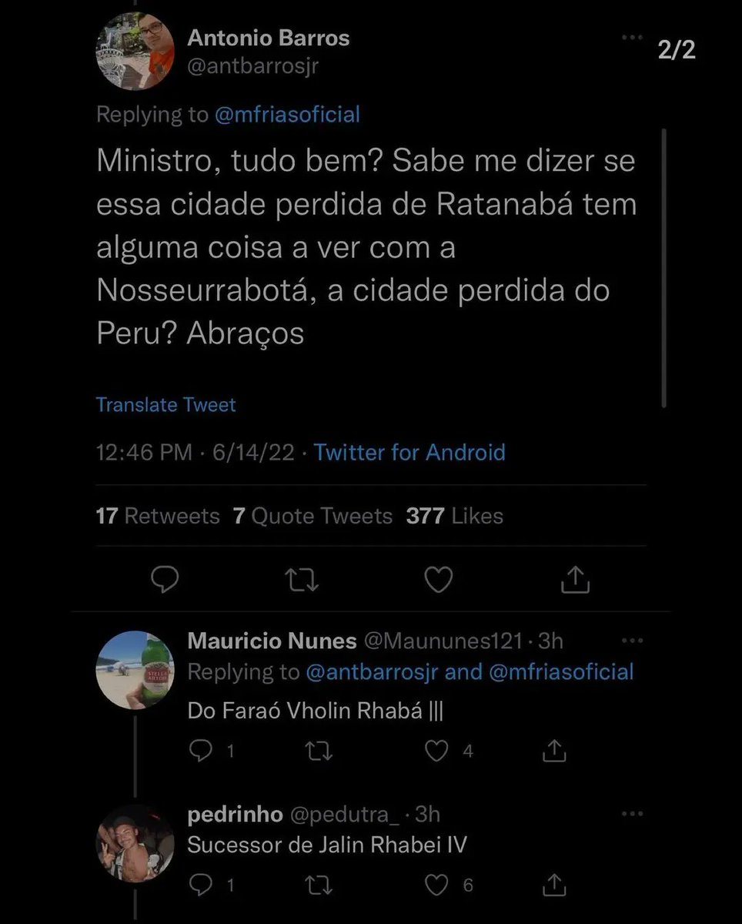Open Twitter for Android source link
Image resolution: width=742 pixels, height=924 pixels.
(409, 452)
